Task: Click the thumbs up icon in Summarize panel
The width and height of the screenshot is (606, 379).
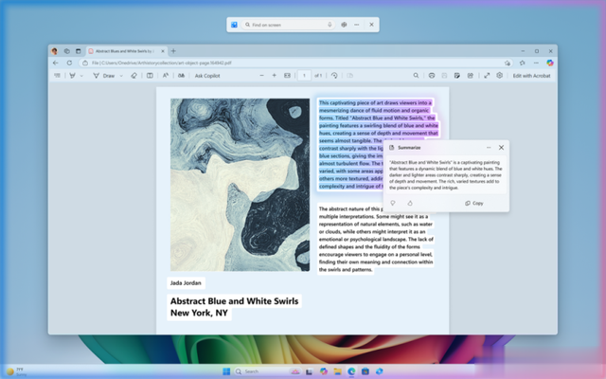Action: point(410,203)
